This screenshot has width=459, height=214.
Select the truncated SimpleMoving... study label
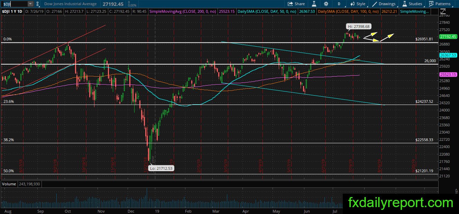tap(414, 11)
